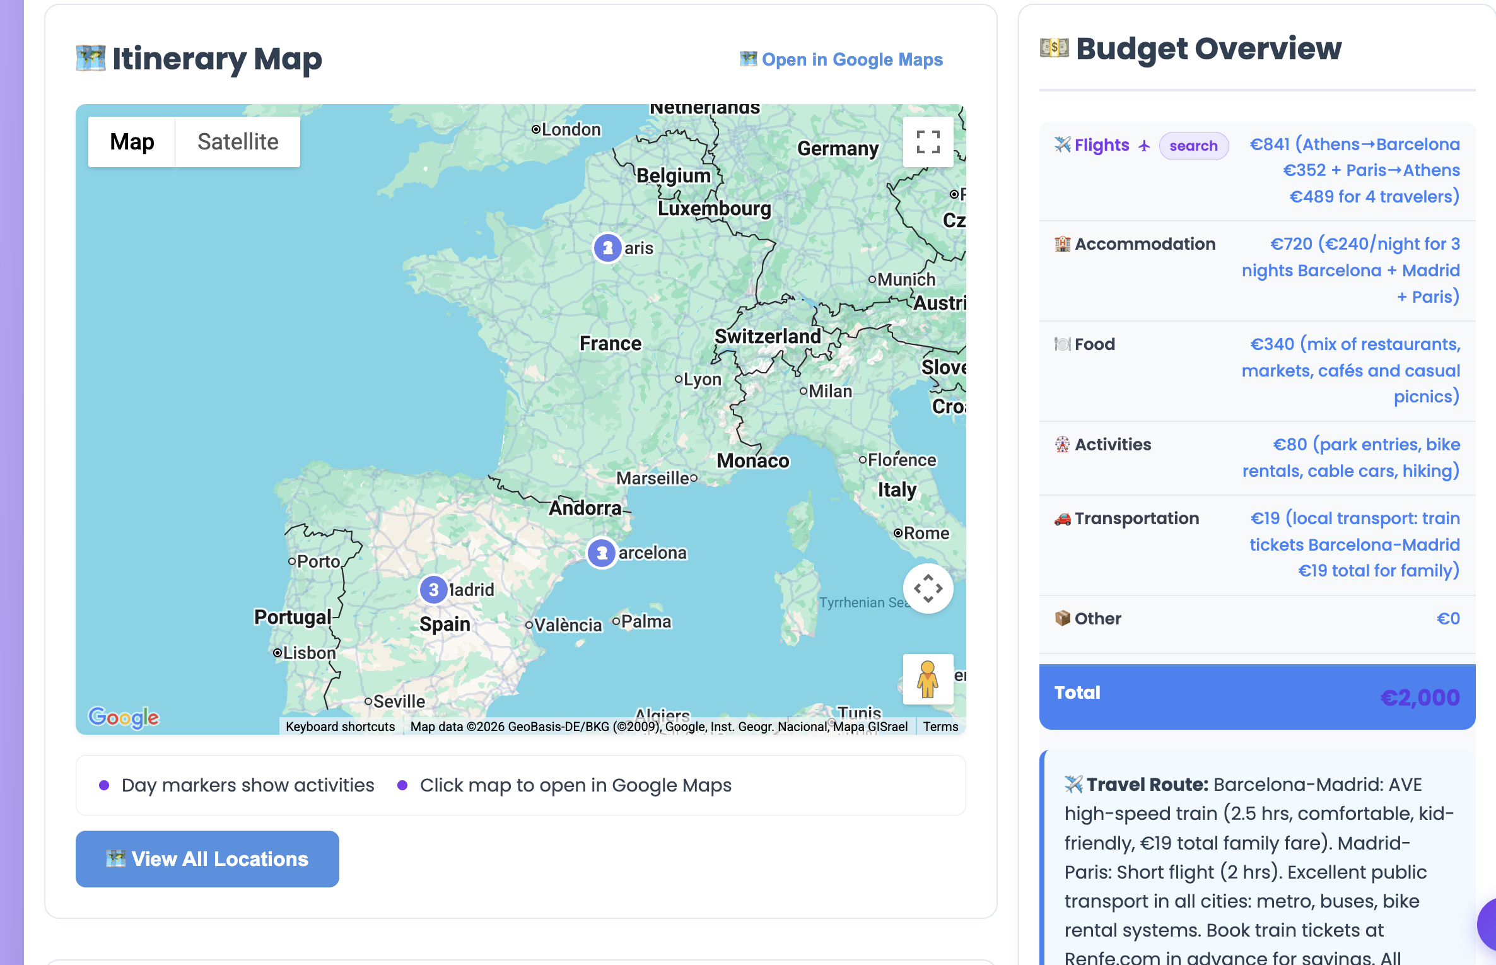This screenshot has width=1496, height=965.
Task: Click the €340 food budget description
Action: point(1350,370)
